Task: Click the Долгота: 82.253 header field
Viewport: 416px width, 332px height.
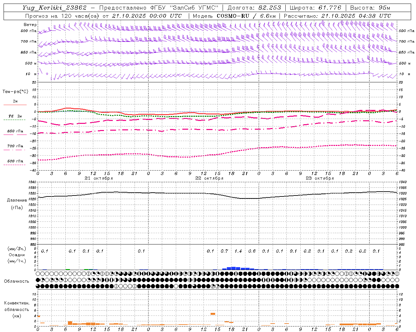Action: [x=254, y=8]
